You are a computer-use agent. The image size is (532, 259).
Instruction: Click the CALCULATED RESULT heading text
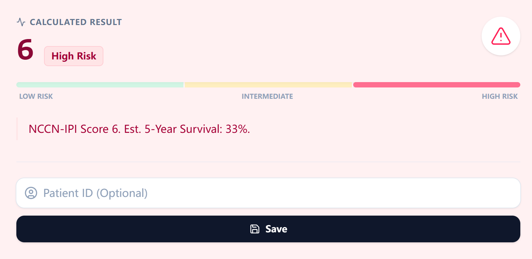click(76, 22)
